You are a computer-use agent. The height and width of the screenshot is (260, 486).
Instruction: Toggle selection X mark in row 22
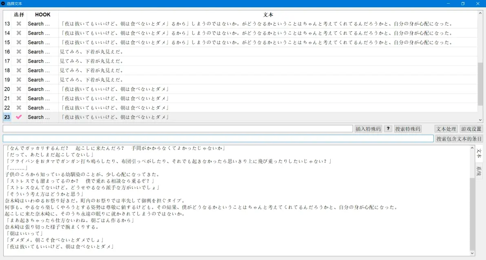(x=19, y=107)
